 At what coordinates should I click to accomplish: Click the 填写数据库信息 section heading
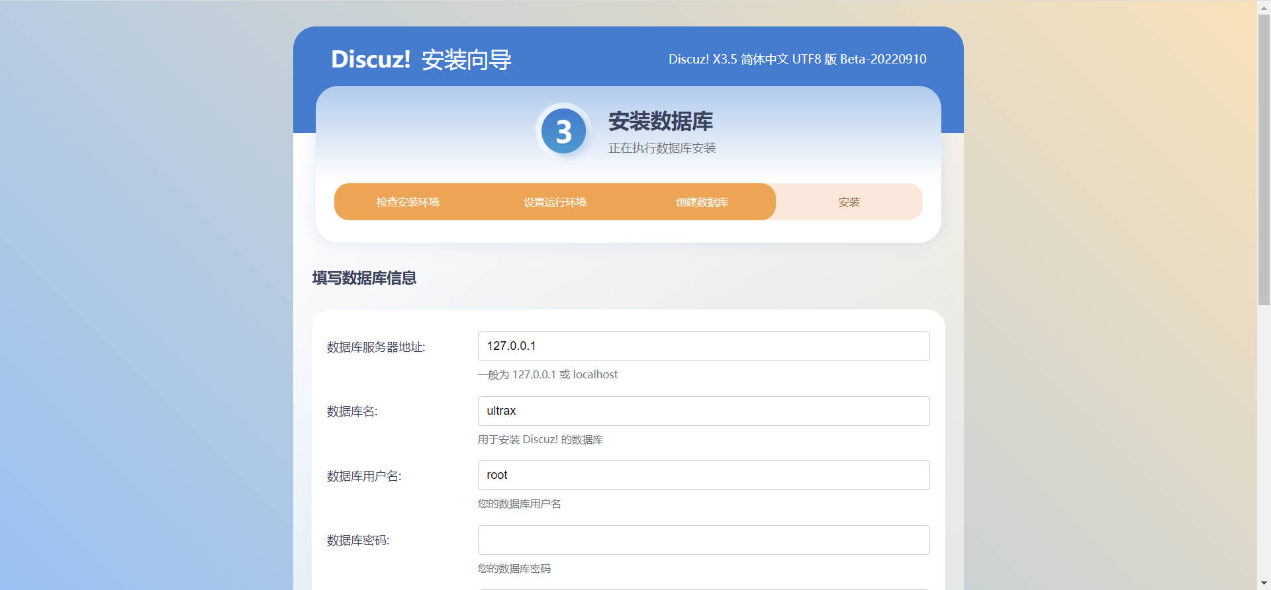point(364,278)
